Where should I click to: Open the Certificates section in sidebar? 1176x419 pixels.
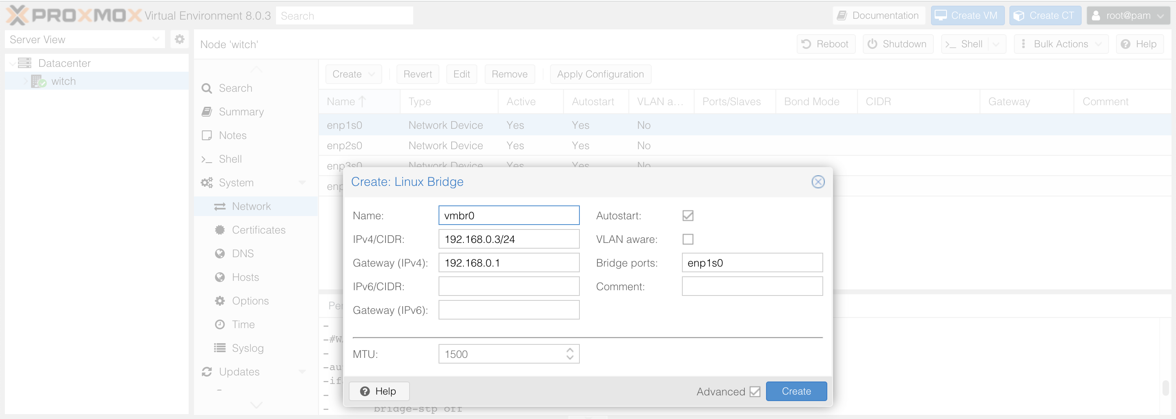click(x=258, y=230)
